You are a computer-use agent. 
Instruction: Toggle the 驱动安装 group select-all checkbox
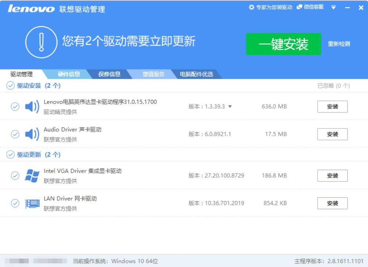11,85
